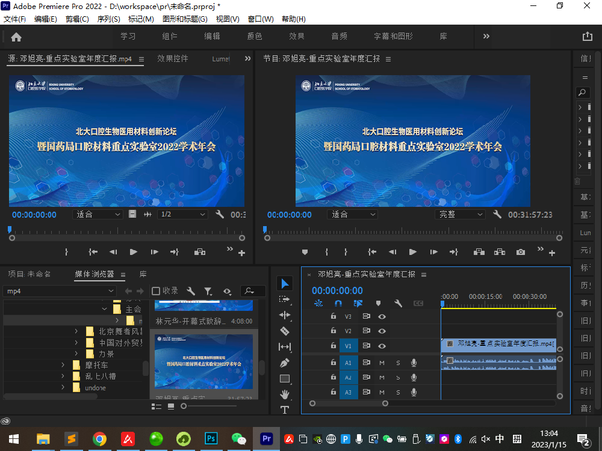This screenshot has height=451, width=602.
Task: Click the Home icon in workspace bar
Action: coord(16,37)
